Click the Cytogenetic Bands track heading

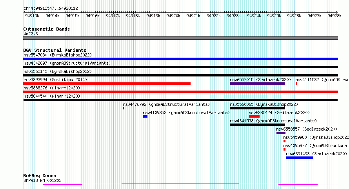coord(47,29)
